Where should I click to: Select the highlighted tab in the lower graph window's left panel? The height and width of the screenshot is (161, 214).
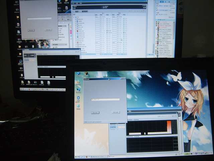[x=113, y=127]
